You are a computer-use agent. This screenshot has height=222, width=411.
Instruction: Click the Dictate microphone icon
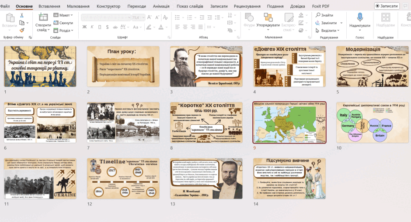tap(359, 17)
